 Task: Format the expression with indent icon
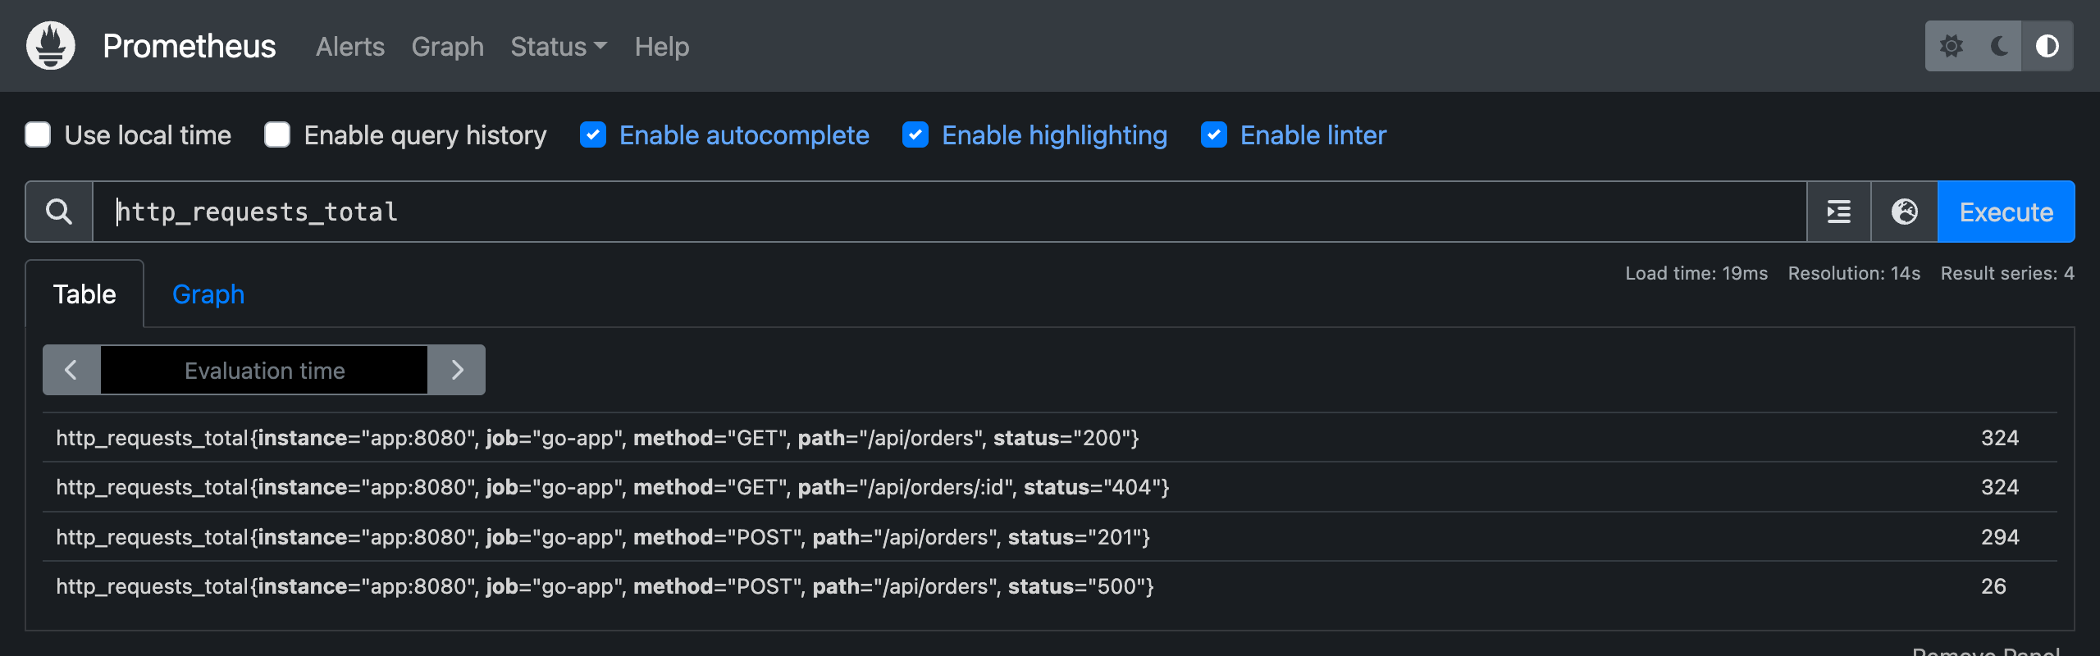pos(1839,212)
